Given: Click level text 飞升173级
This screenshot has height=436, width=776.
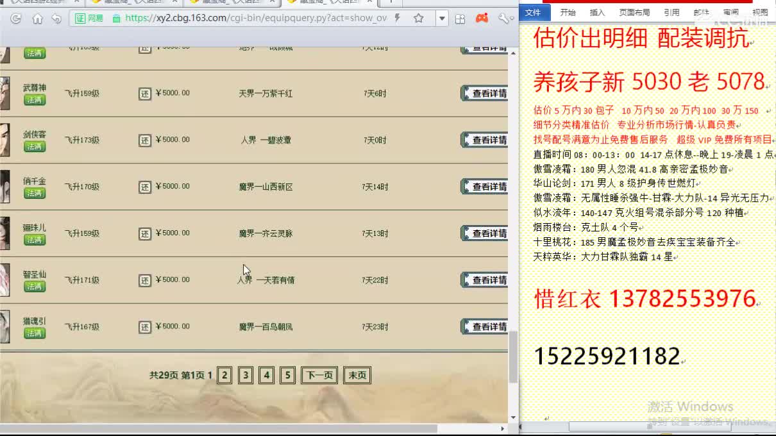Looking at the screenshot, I should (x=82, y=140).
